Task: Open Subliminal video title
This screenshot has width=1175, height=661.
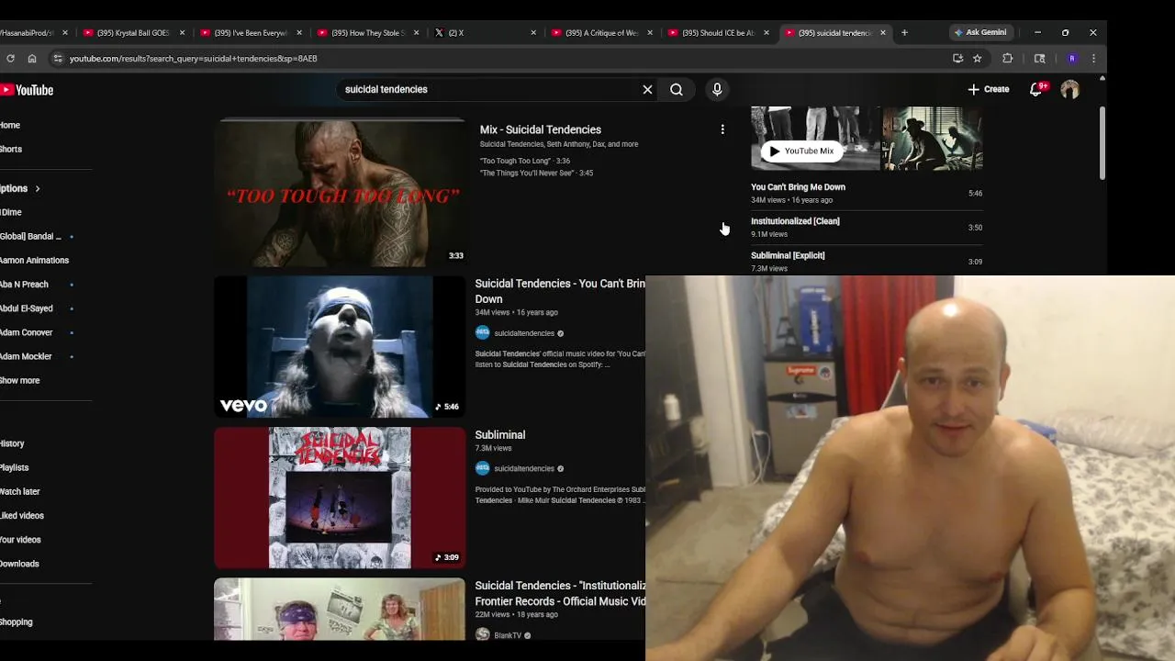Action: coord(500,434)
